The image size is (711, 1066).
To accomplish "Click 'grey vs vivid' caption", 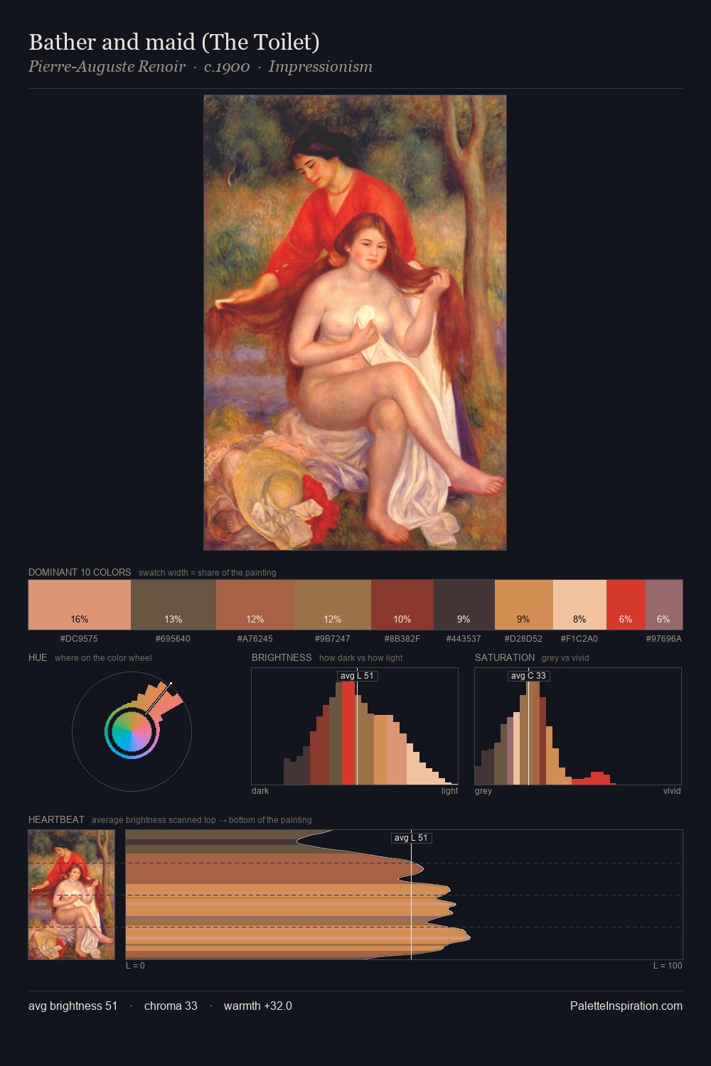I will pyautogui.click(x=565, y=657).
